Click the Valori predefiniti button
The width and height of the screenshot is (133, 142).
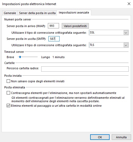[x=75, y=26]
